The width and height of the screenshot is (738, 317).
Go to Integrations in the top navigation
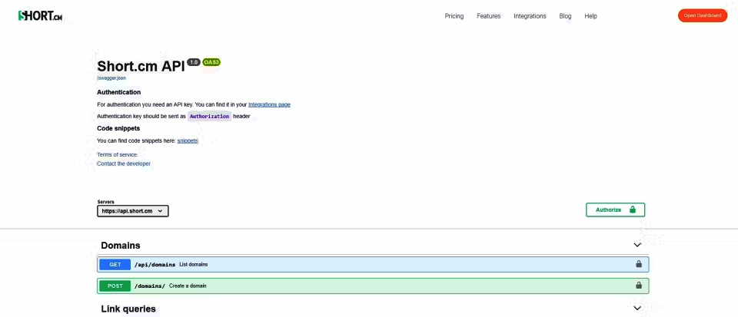[530, 16]
